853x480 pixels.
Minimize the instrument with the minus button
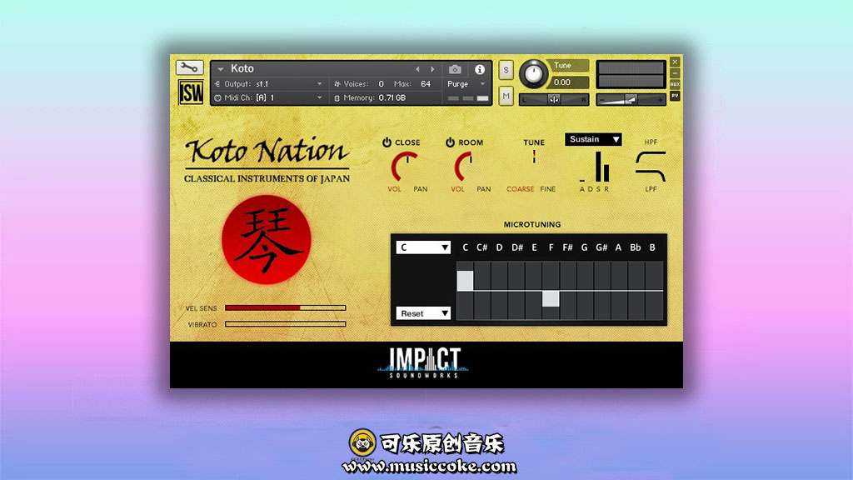pyautogui.click(x=675, y=73)
